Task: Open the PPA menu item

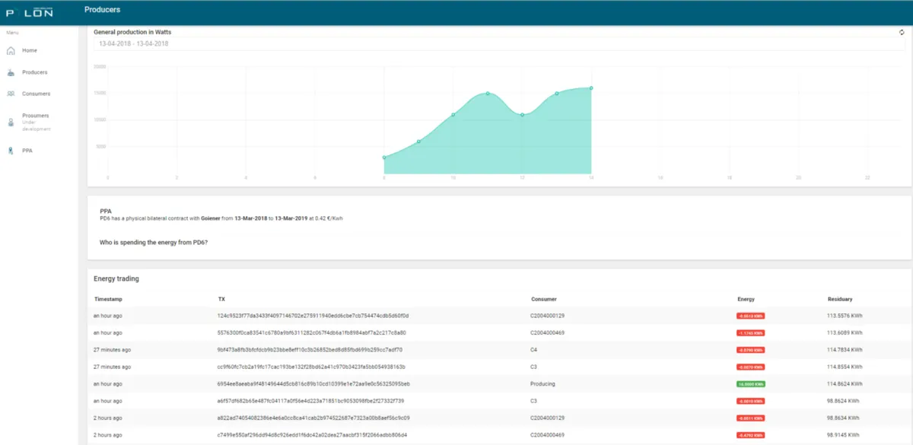Action: click(27, 151)
